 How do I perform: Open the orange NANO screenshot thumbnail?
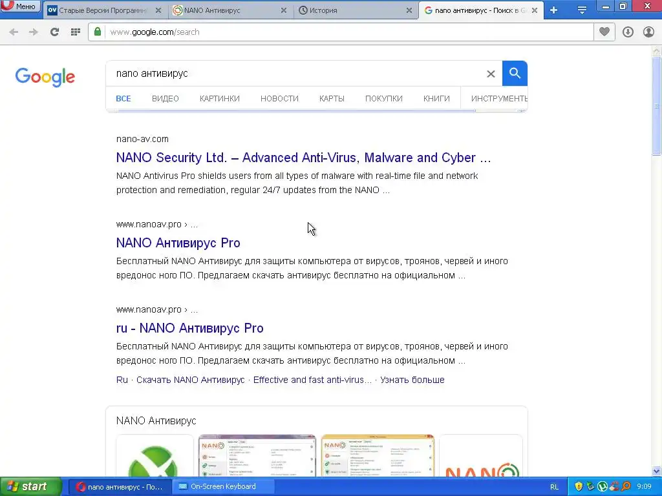[378, 457]
